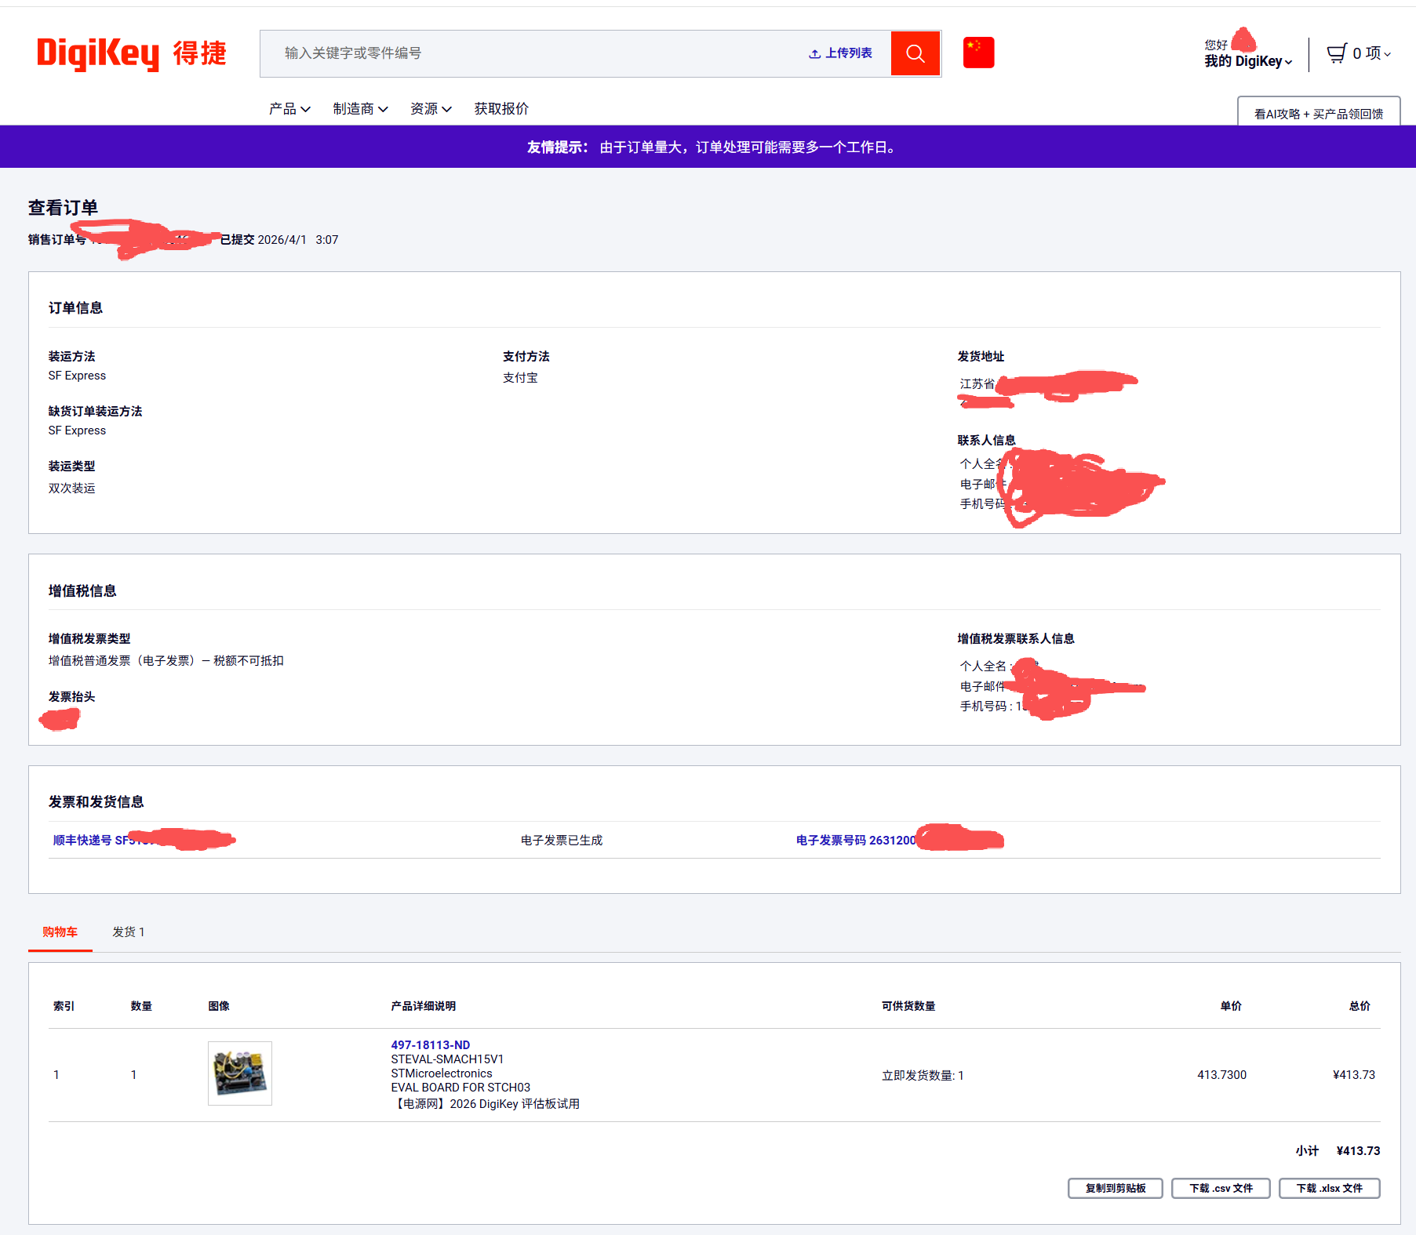Expand the 我的 DigiKey account dropdown
Image resolution: width=1416 pixels, height=1235 pixels.
[x=1248, y=61]
